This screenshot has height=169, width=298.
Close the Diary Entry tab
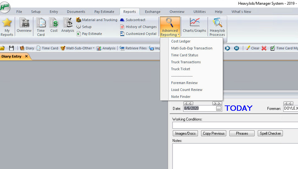[x=26, y=56]
